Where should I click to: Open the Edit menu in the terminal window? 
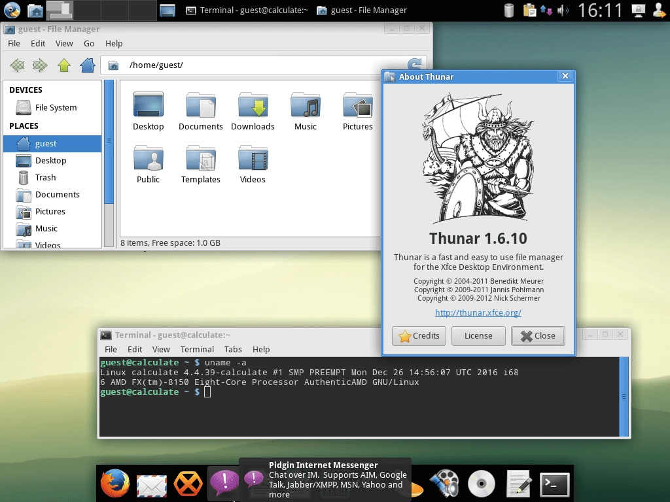[135, 349]
